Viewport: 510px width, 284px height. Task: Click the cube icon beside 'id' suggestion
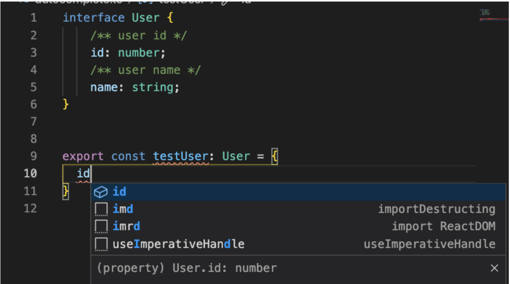(x=101, y=192)
